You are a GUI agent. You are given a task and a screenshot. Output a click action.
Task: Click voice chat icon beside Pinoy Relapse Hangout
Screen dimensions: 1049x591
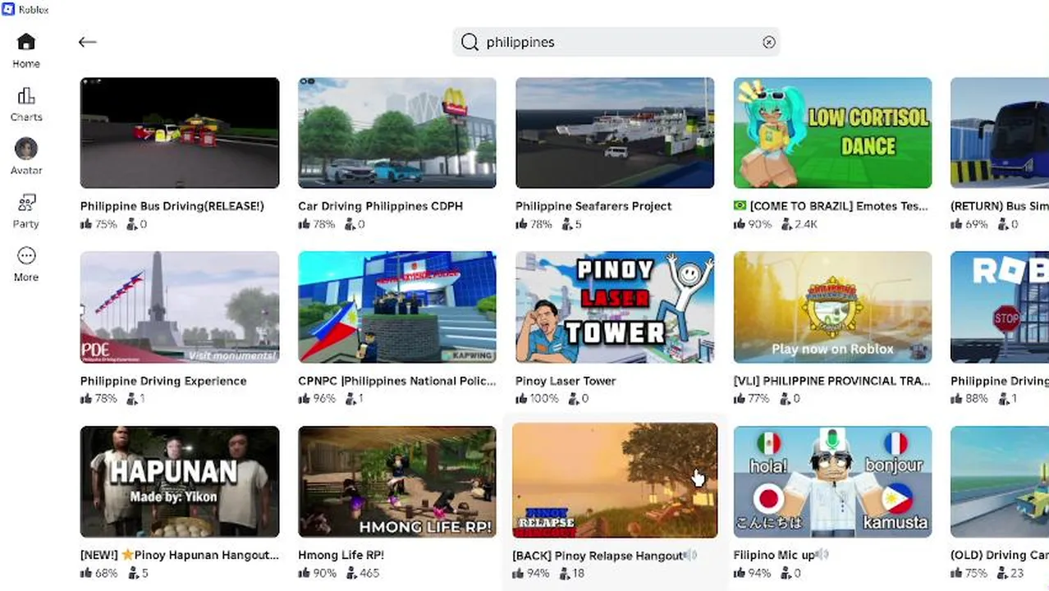691,555
